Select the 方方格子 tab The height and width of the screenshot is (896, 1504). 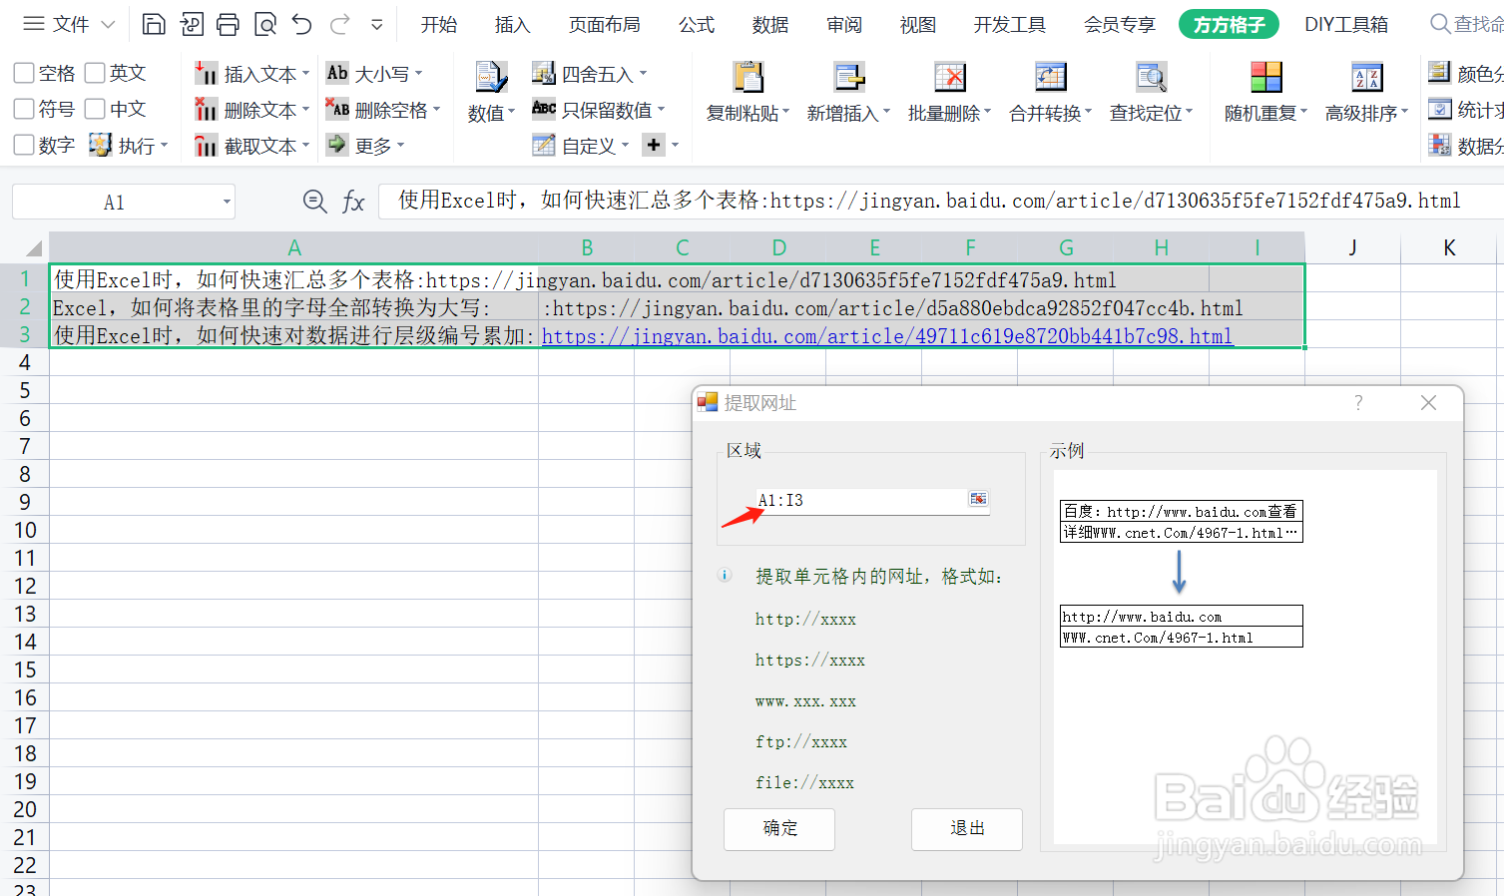1229,24
